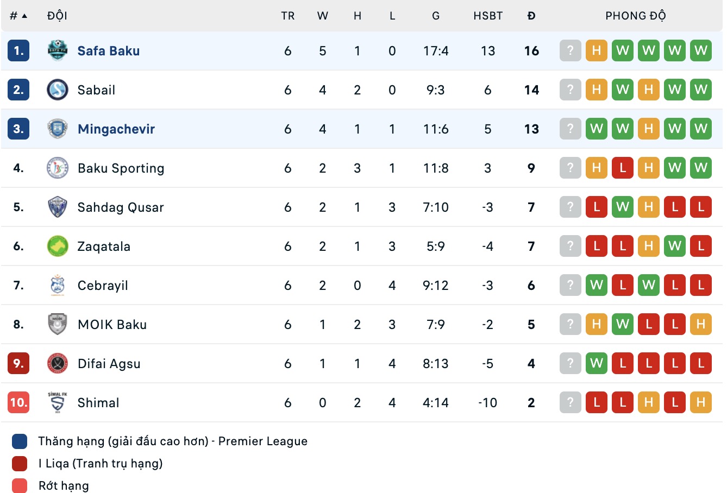
Task: Click Sabail's next-match gray question badge
Action: pos(570,90)
